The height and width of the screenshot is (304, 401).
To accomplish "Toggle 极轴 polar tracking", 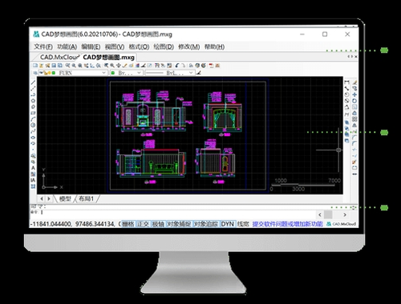I will [158, 224].
